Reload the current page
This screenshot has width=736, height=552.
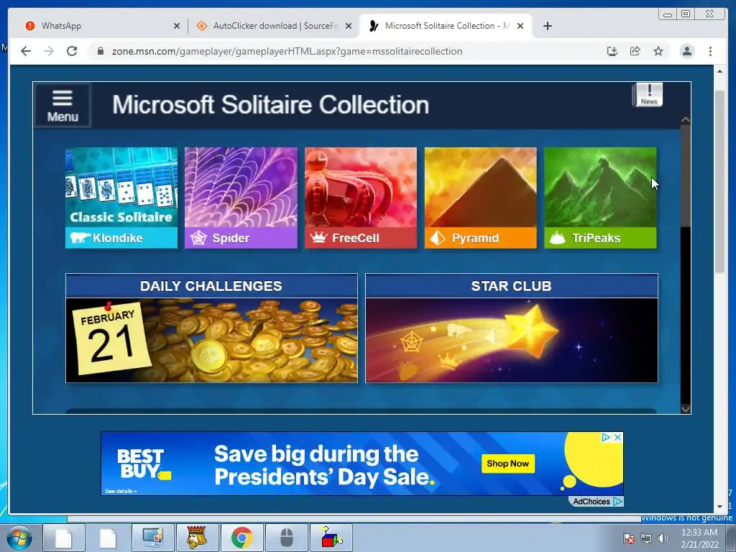[72, 51]
